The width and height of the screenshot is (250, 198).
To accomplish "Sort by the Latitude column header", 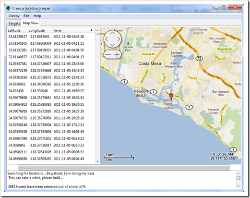I will 14,30.
